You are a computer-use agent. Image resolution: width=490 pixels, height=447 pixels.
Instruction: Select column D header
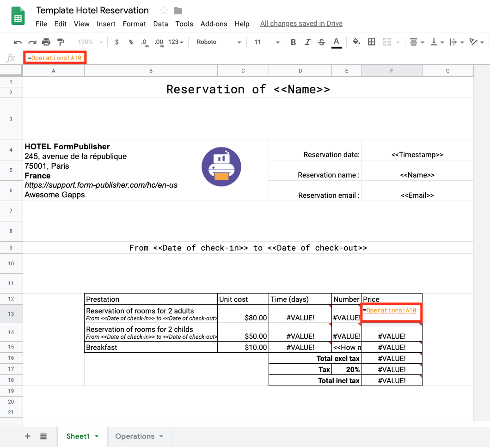[300, 71]
